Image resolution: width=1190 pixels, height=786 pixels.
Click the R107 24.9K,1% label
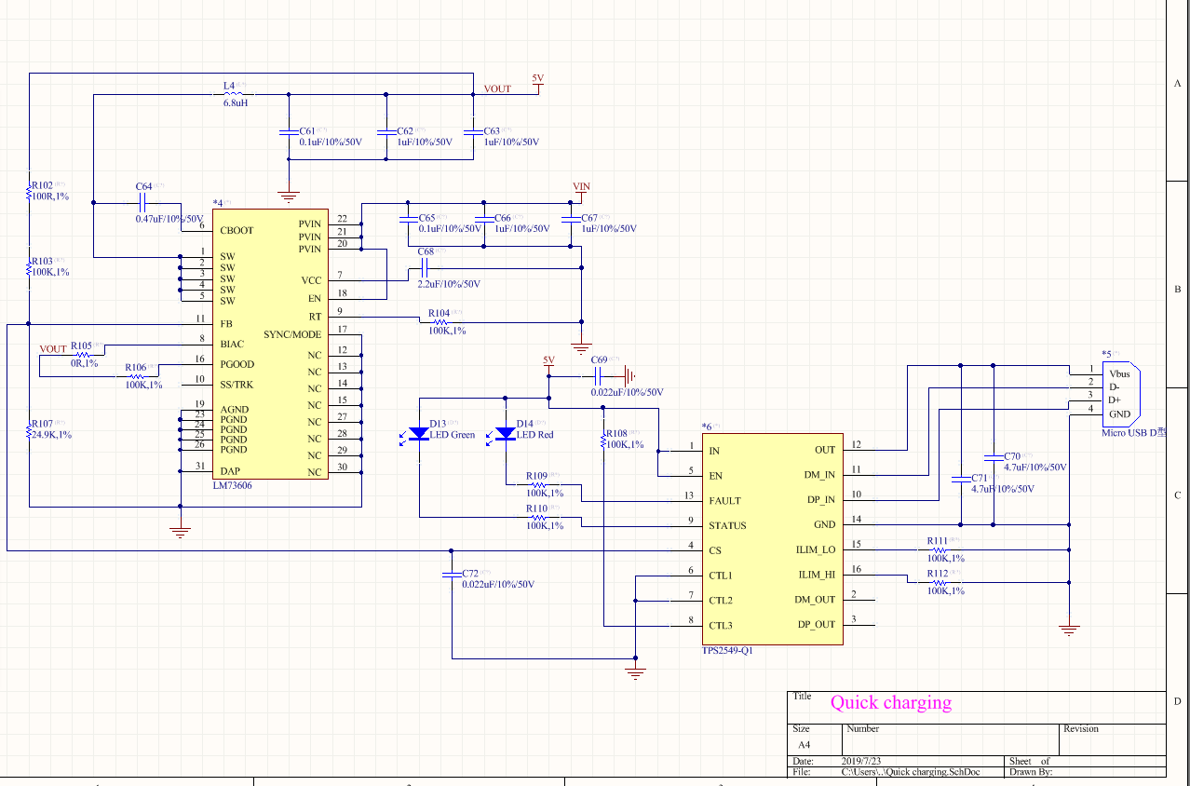point(51,429)
